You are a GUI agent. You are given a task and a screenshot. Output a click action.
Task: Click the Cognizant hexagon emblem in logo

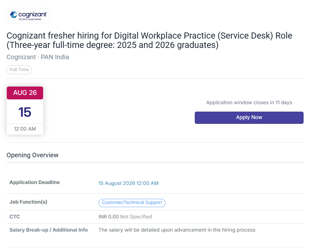tap(14, 14)
